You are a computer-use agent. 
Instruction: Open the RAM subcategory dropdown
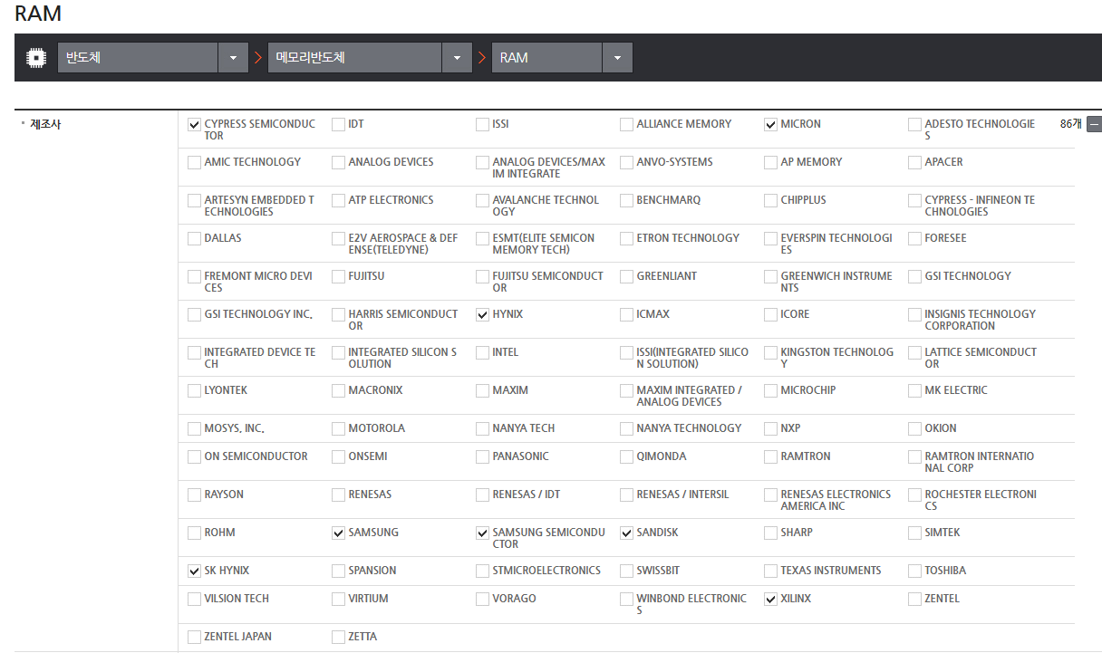tap(617, 57)
